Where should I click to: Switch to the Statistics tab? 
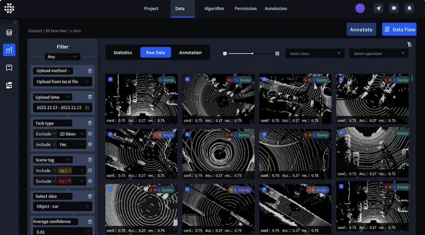123,53
